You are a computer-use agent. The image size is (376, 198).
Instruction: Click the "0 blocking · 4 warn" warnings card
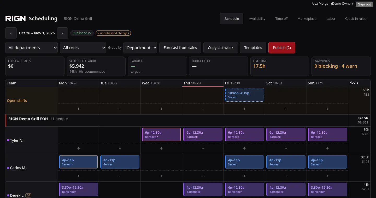(341, 66)
